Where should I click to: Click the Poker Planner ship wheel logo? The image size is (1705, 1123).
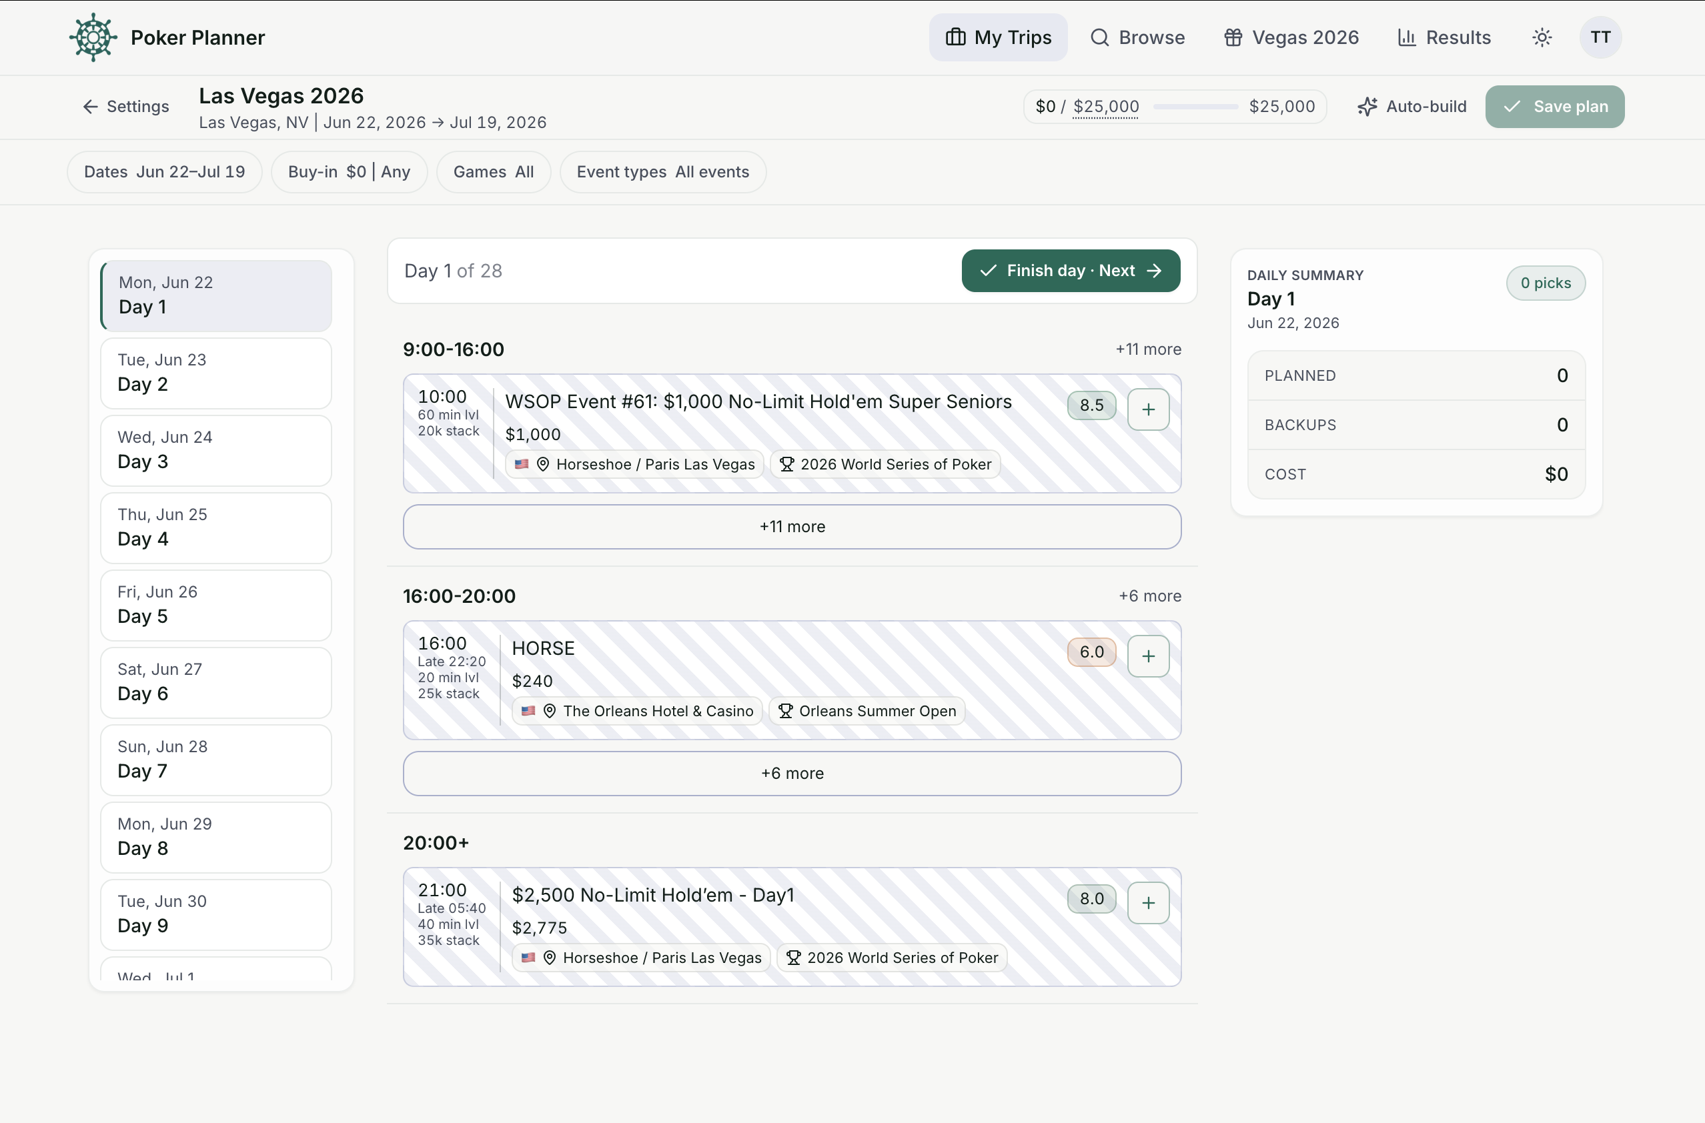93,37
